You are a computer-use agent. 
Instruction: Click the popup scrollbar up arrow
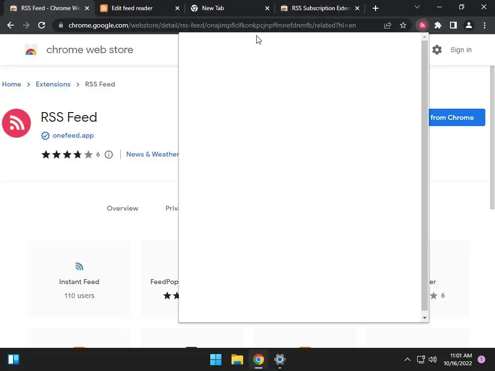(424, 37)
